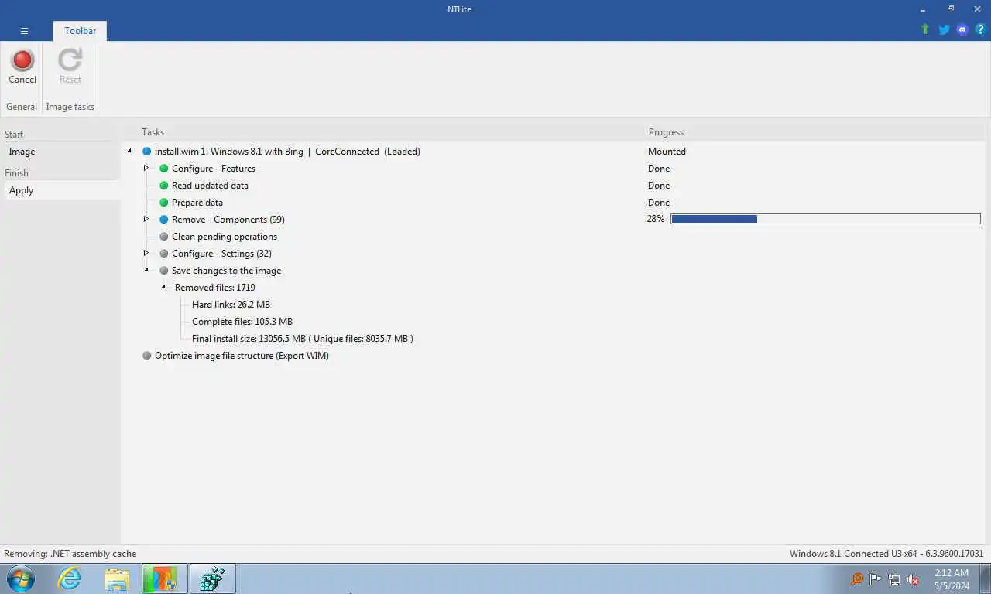This screenshot has width=991, height=594.
Task: Open the Image page in sidebar
Action: (62, 152)
